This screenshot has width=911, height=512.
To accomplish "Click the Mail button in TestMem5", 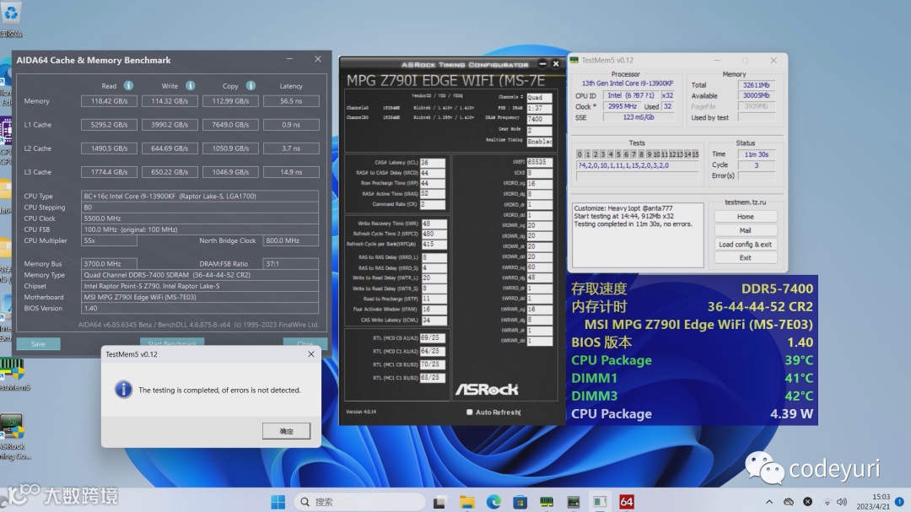I will pos(745,230).
